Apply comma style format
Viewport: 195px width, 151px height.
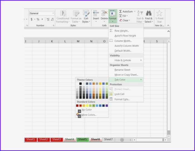point(42,19)
